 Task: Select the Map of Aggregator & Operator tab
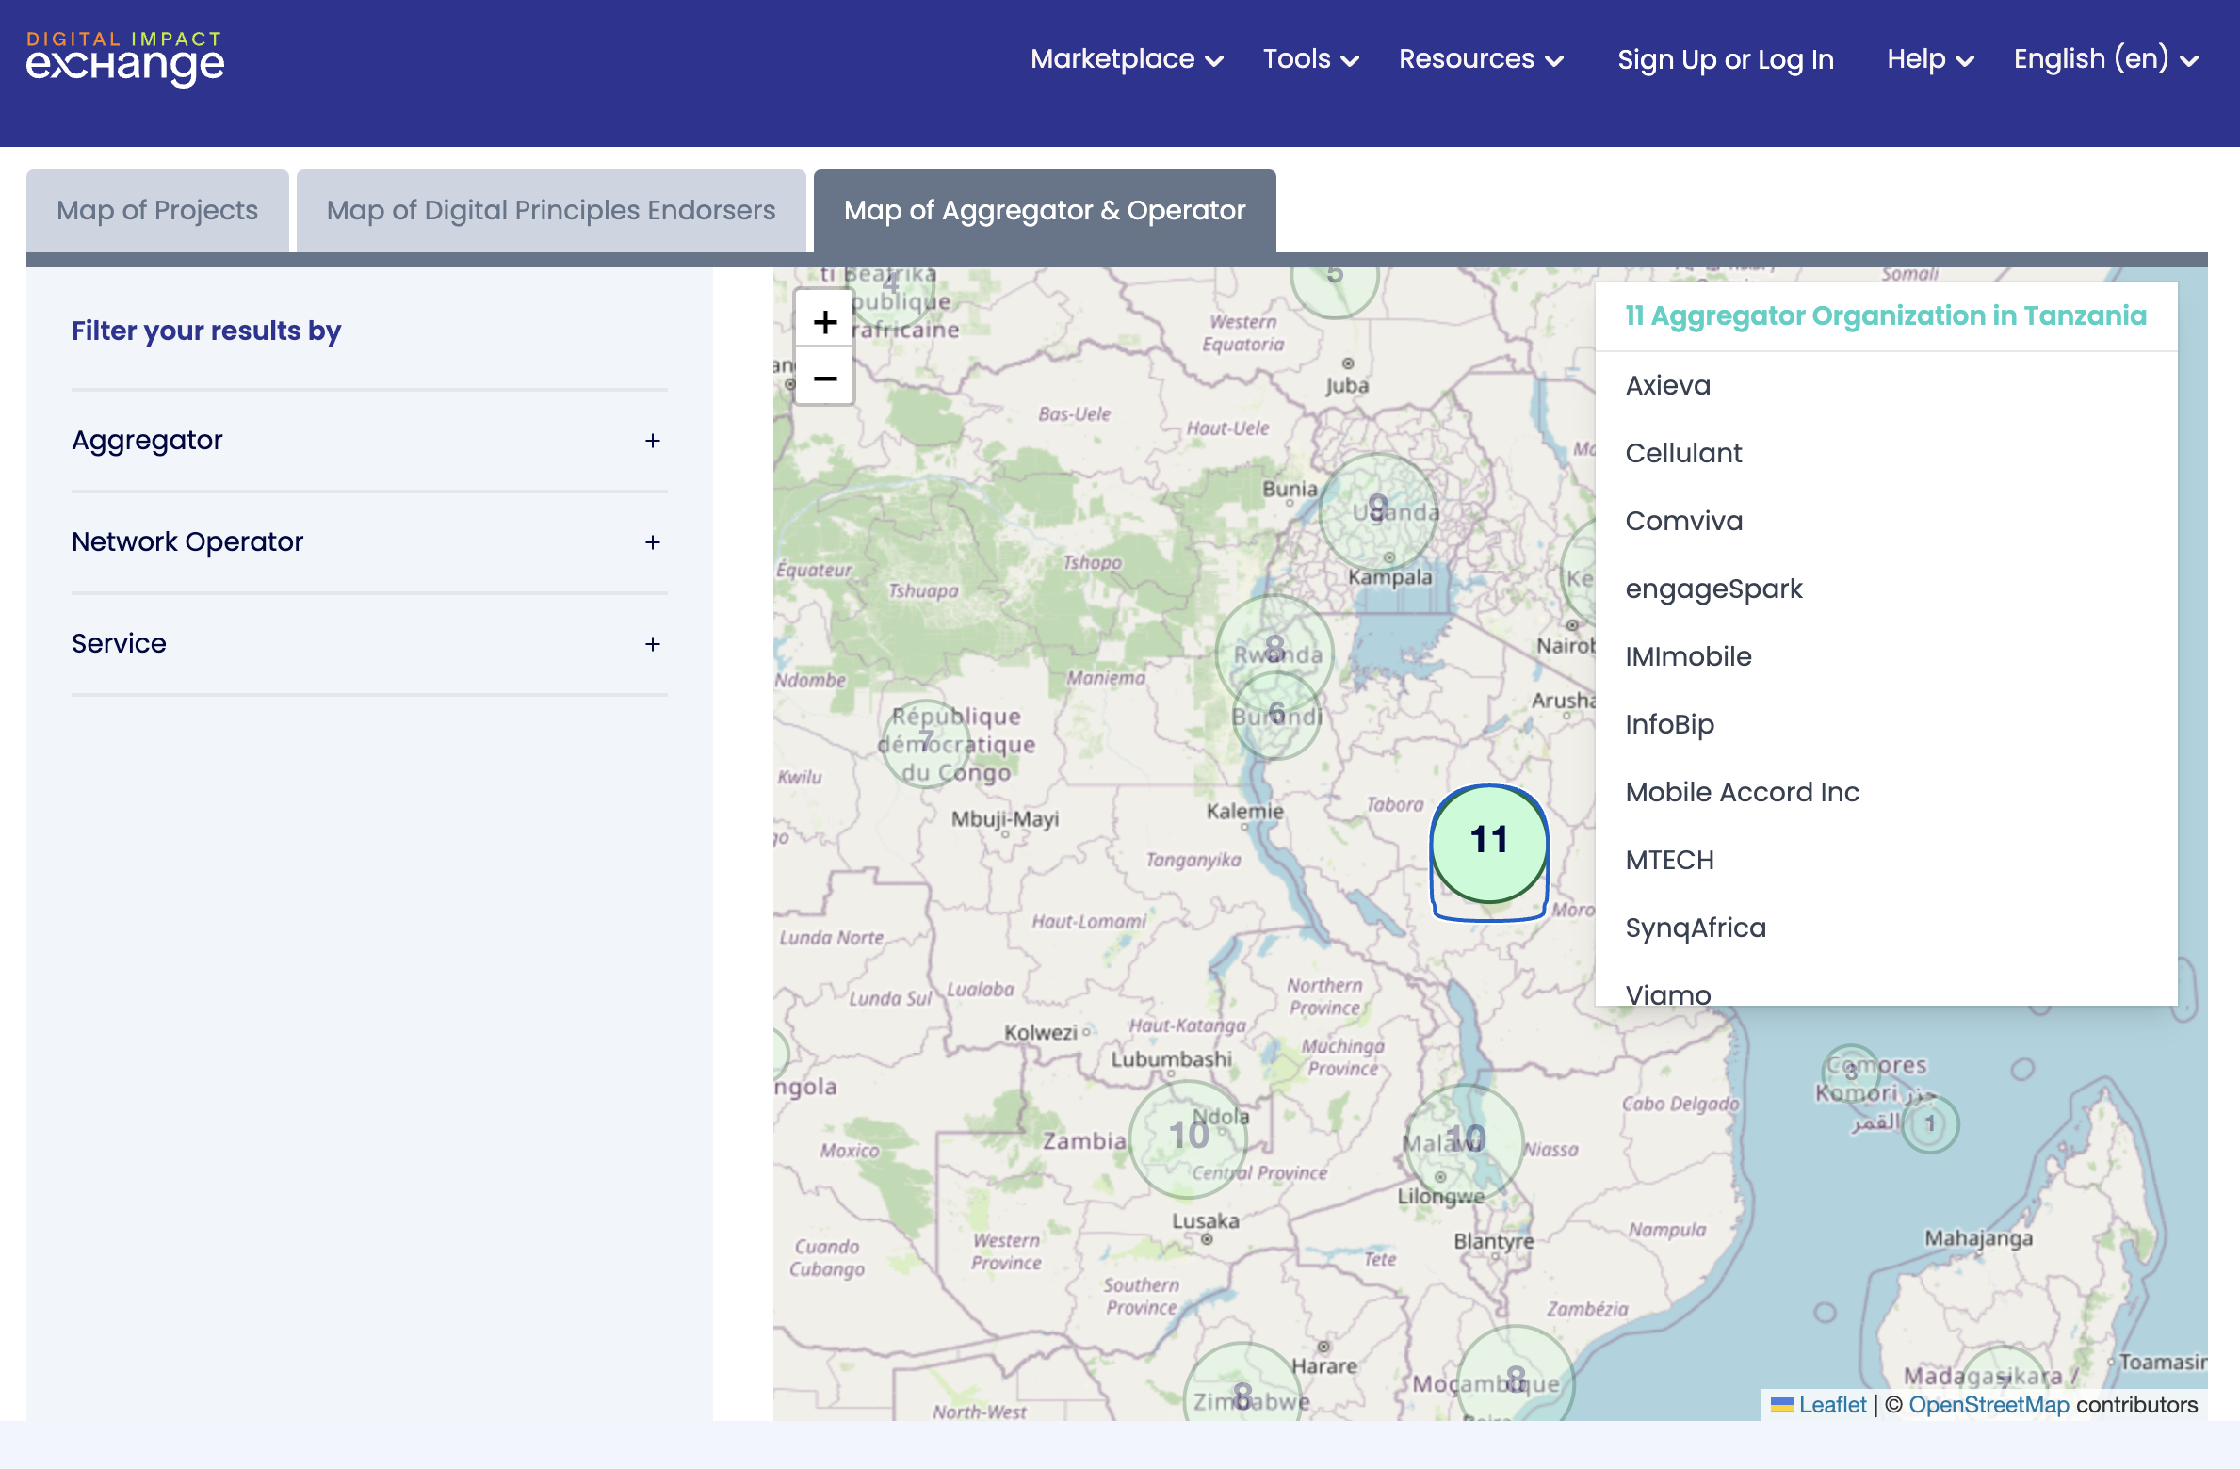1045,210
